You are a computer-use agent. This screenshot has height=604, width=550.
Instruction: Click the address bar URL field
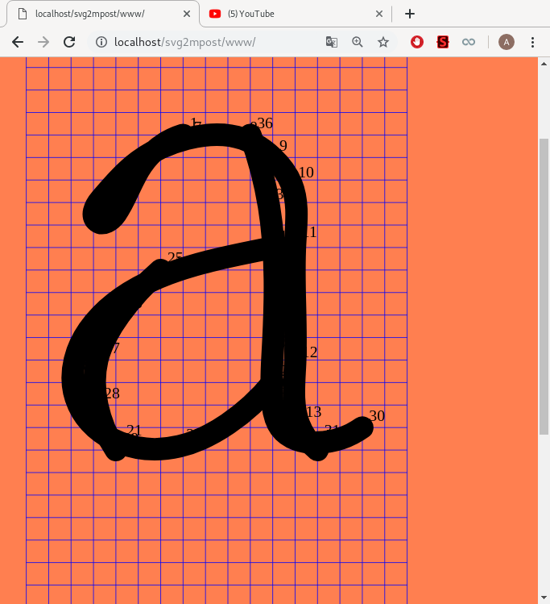209,42
